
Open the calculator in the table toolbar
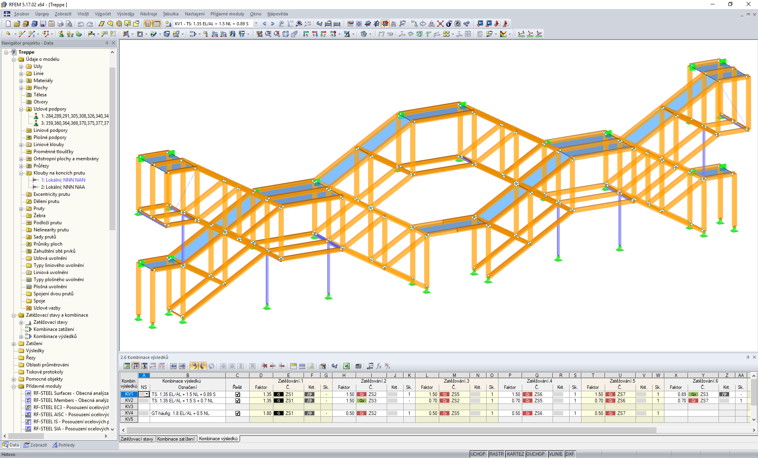[x=359, y=366]
